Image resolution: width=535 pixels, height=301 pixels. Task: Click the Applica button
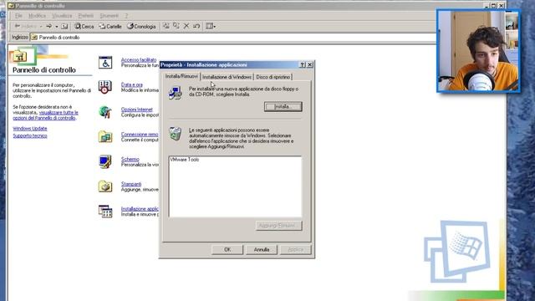295,250
